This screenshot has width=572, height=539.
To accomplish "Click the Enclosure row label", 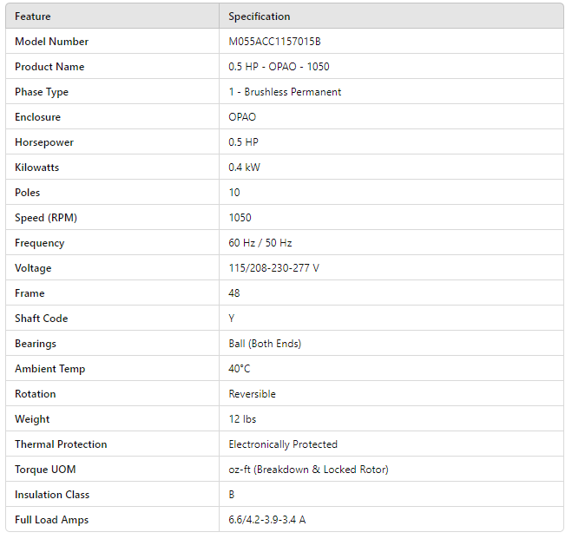I will tap(37, 117).
